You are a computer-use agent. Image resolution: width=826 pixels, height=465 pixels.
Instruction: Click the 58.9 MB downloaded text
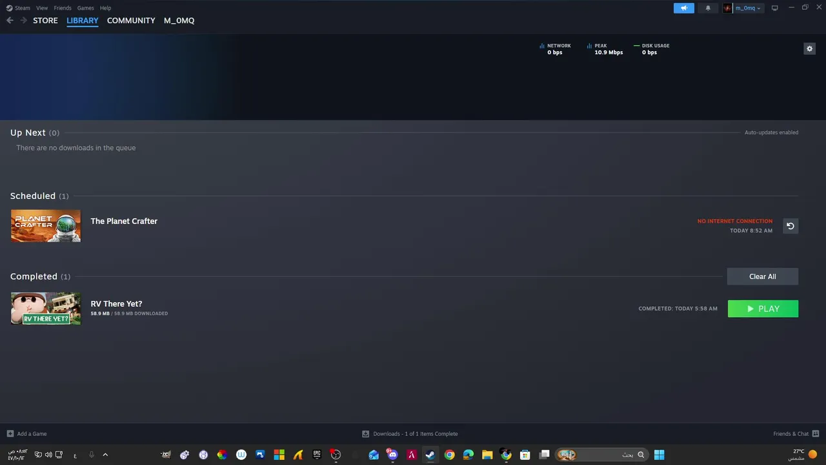tap(129, 314)
